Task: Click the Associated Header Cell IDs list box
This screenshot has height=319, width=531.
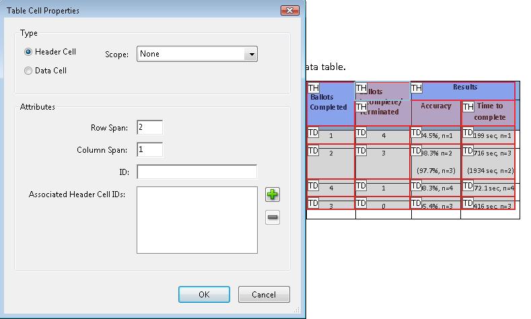Action: pos(197,220)
